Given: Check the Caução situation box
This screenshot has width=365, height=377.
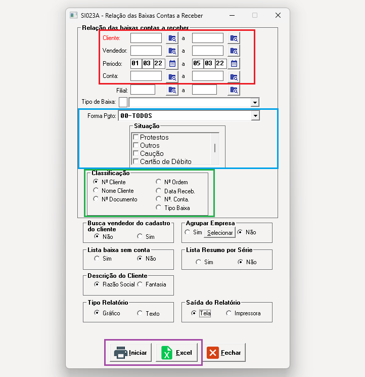Looking at the screenshot, I should (x=135, y=153).
